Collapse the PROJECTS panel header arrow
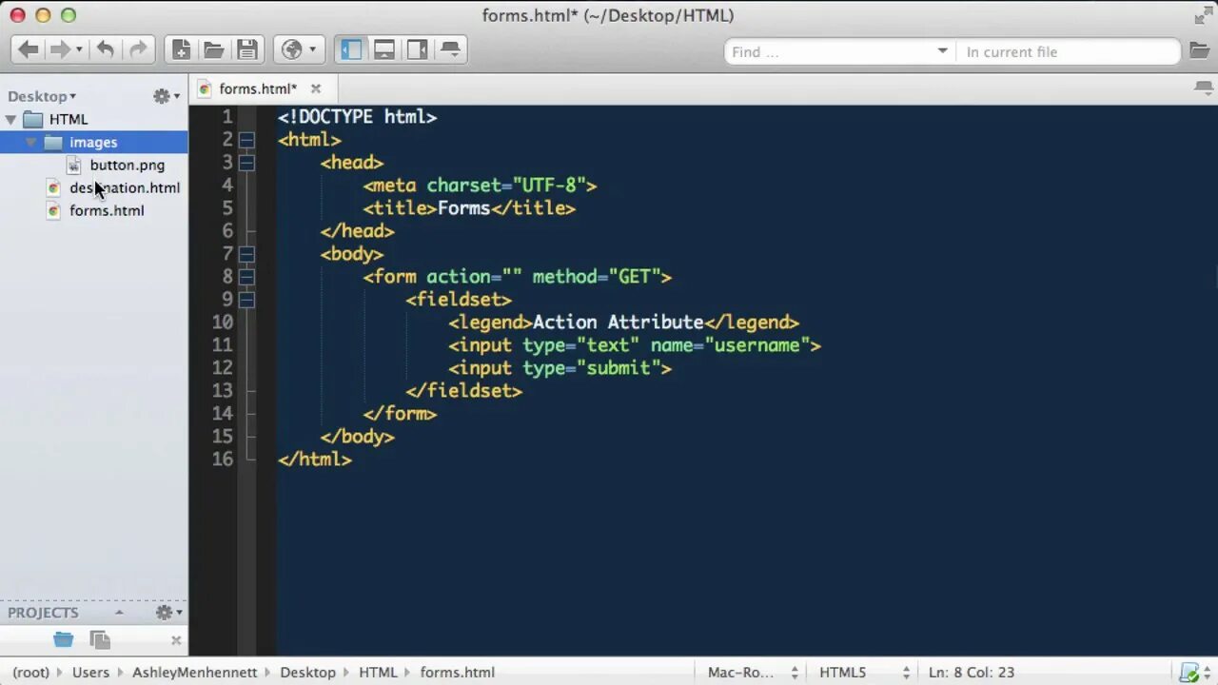 coord(119,613)
